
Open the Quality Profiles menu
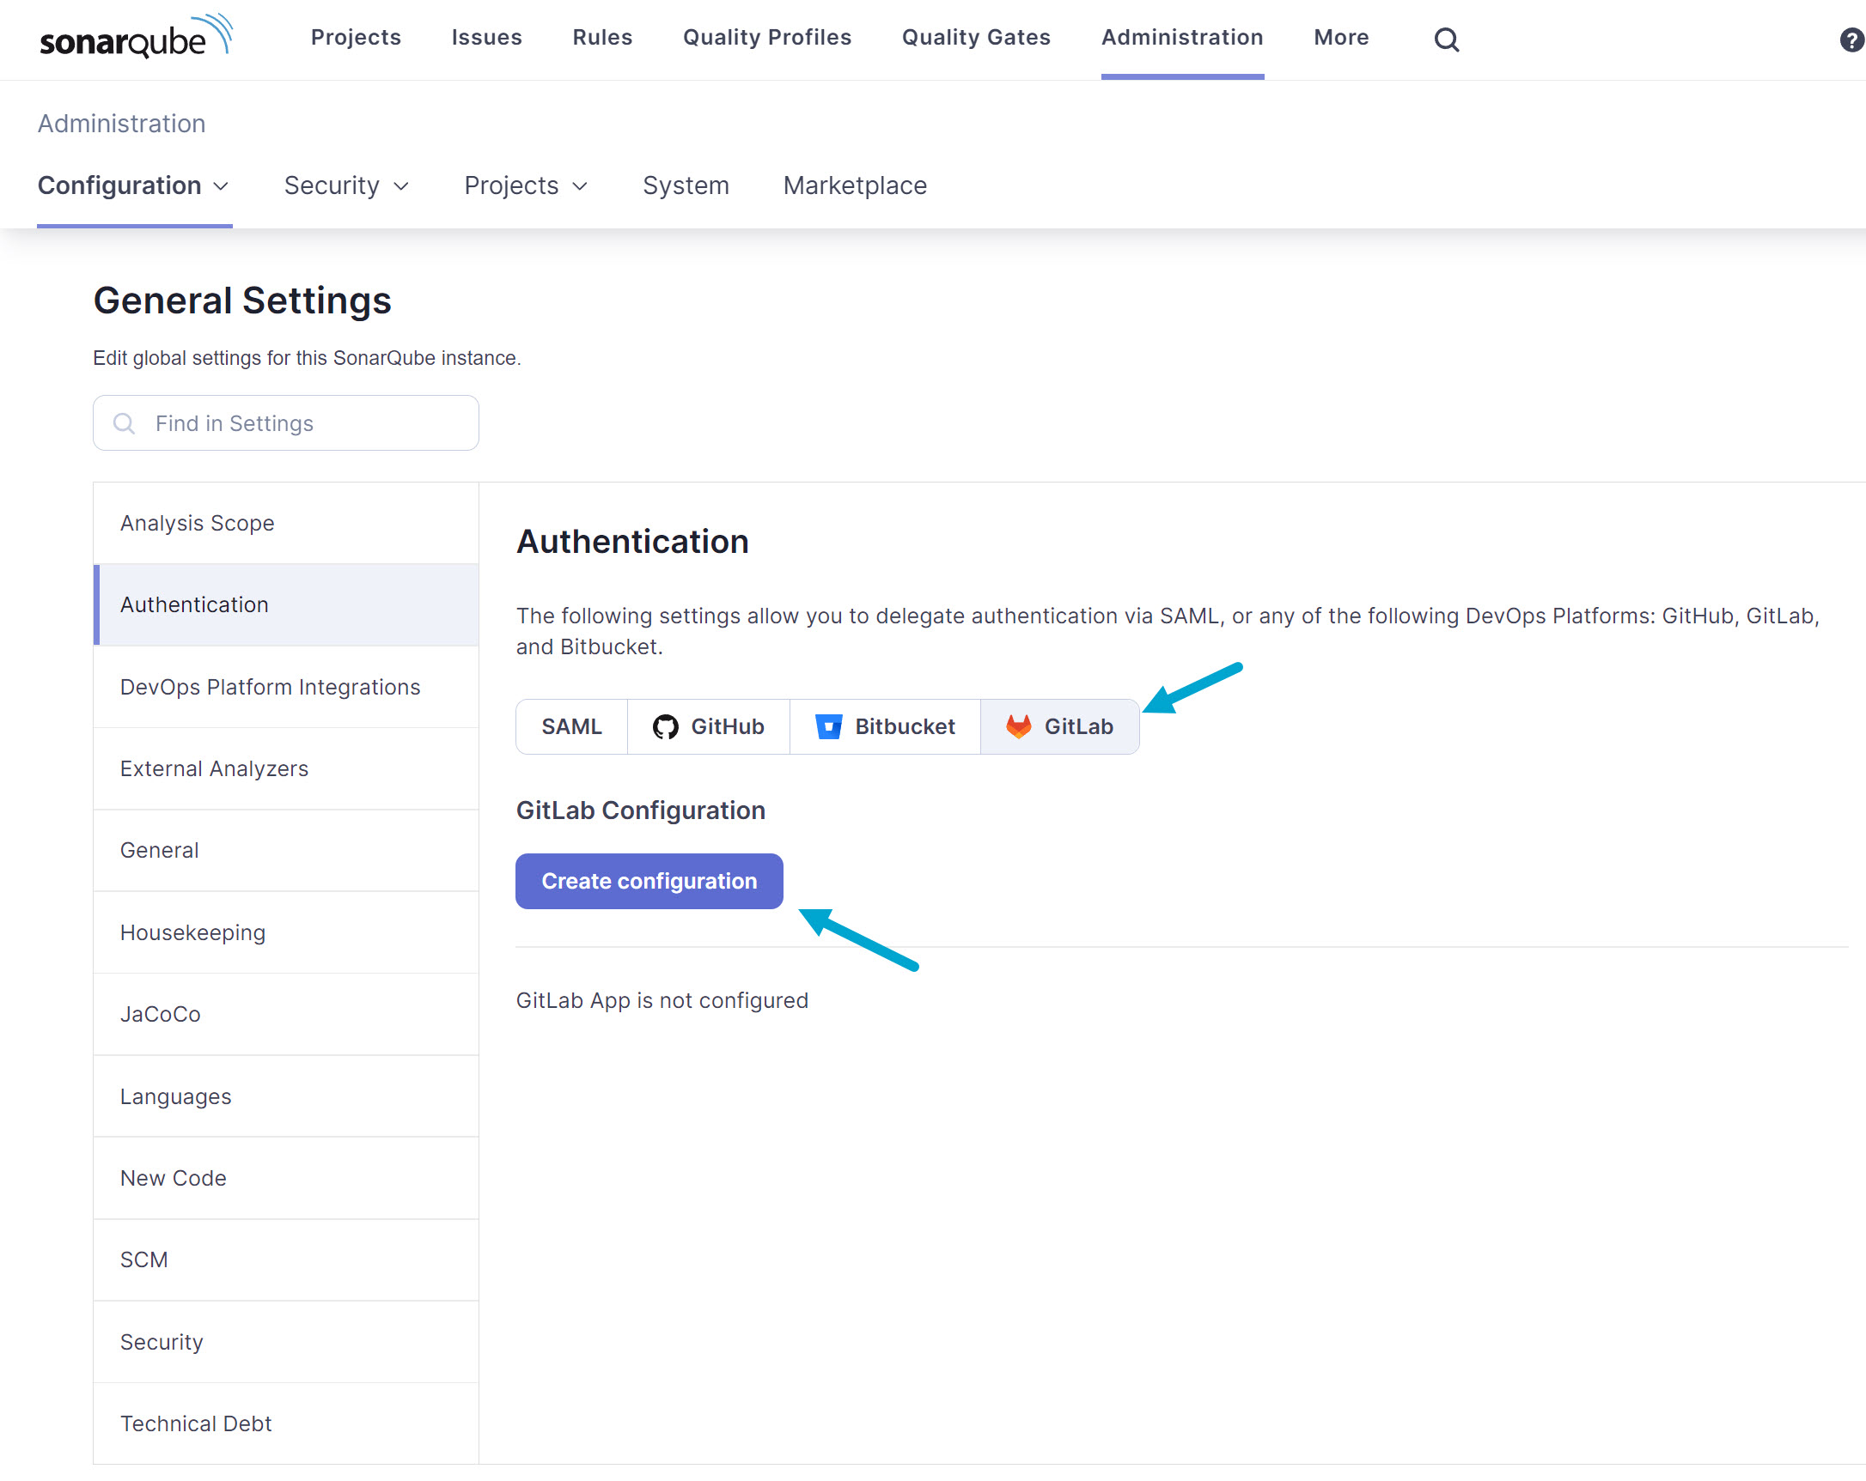[767, 37]
